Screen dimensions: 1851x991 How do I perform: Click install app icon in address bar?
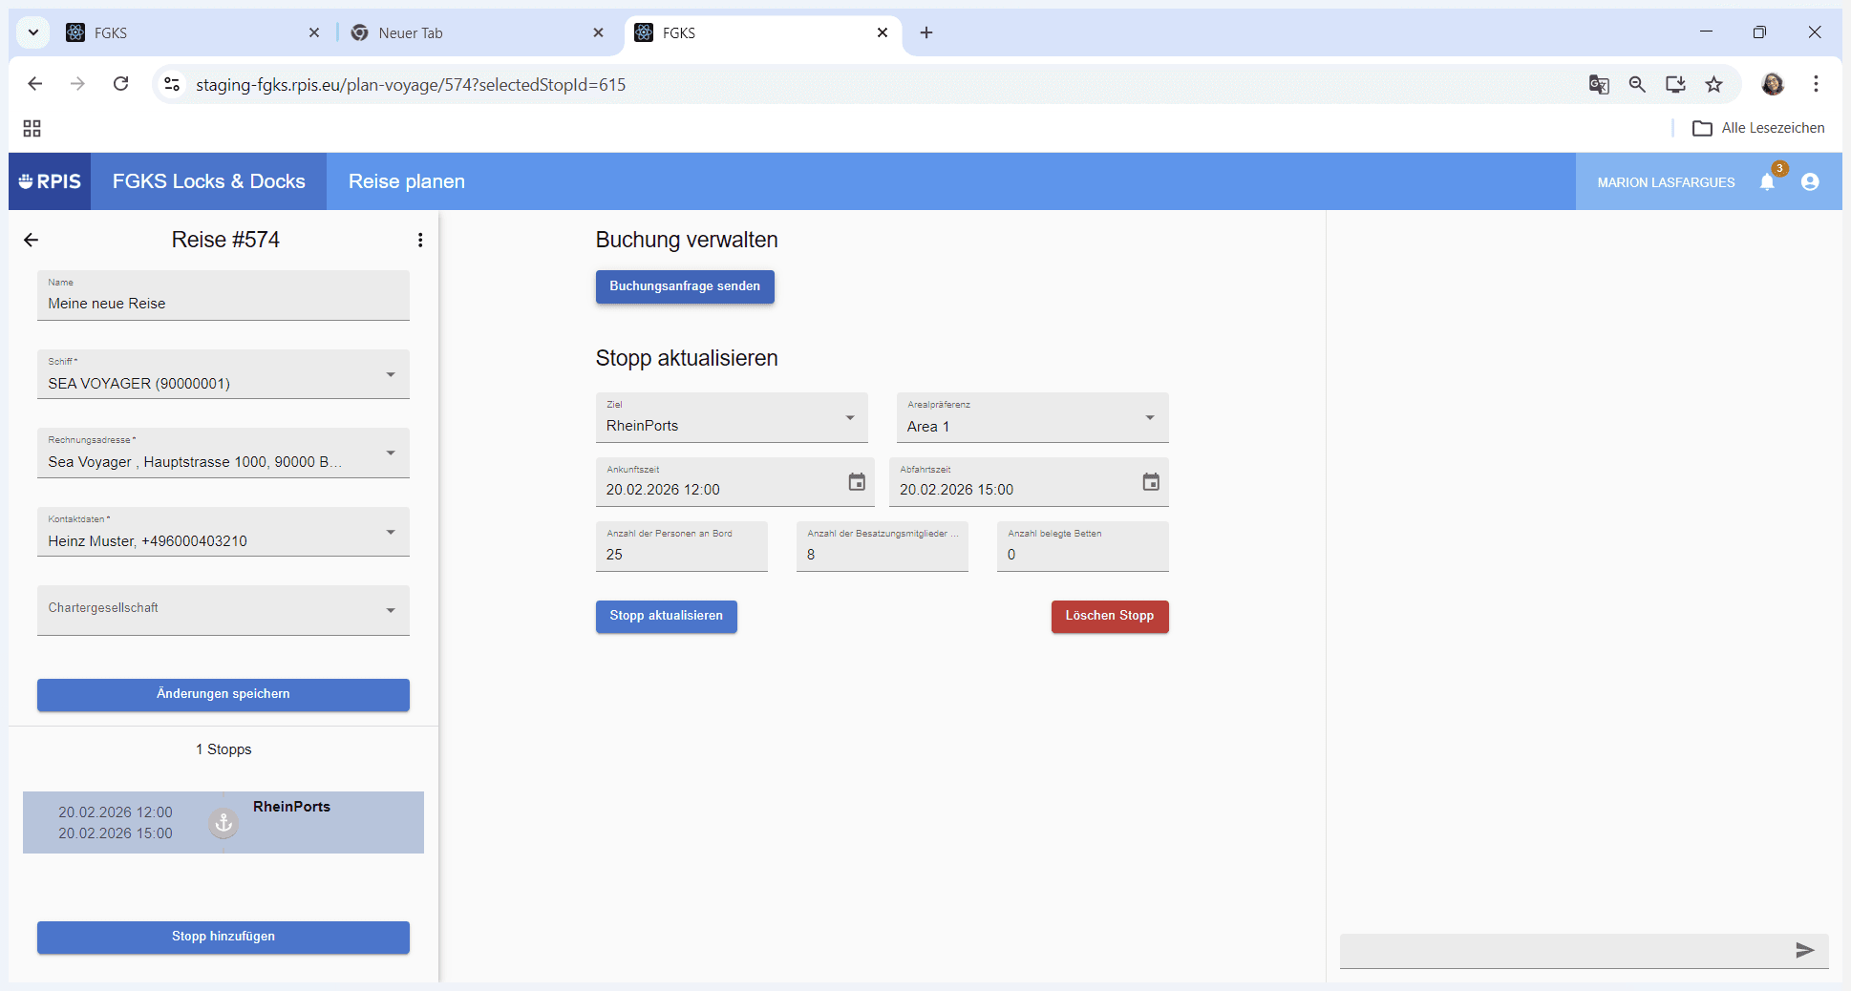pos(1675,84)
